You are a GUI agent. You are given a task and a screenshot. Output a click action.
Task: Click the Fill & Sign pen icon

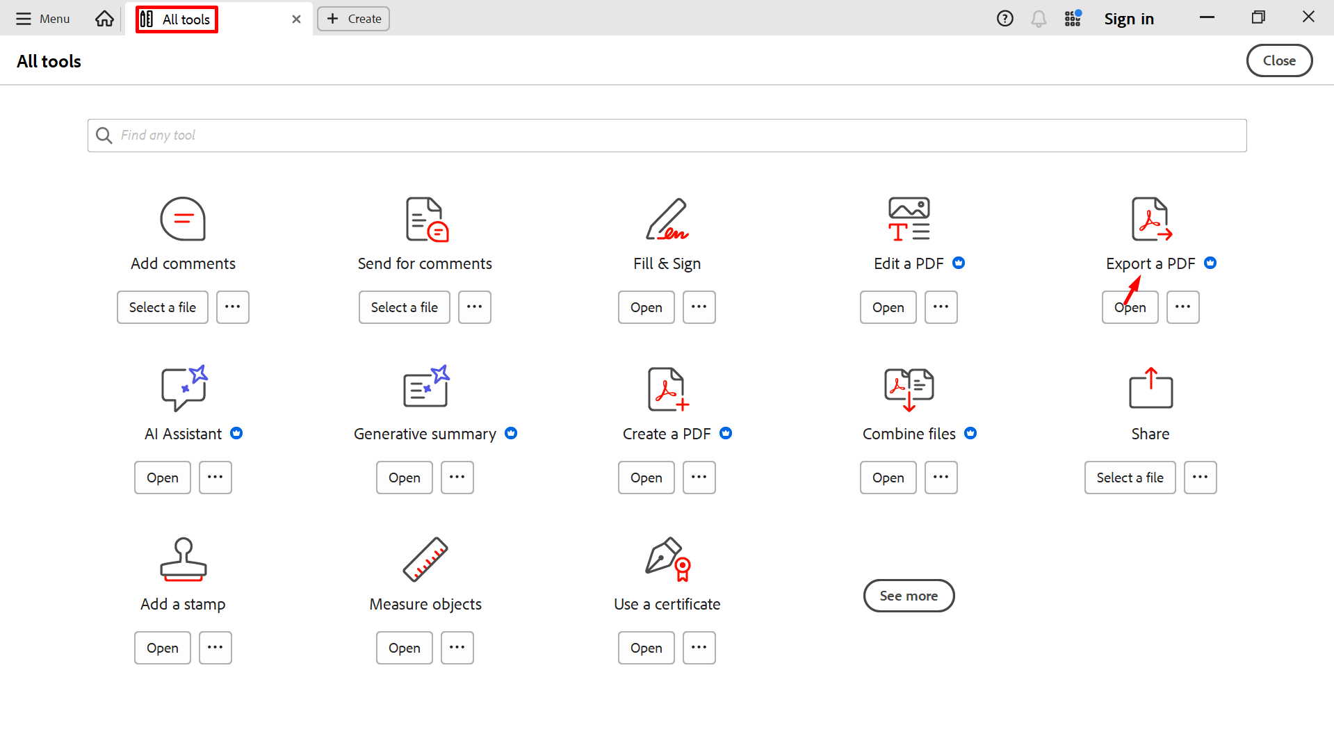point(667,219)
